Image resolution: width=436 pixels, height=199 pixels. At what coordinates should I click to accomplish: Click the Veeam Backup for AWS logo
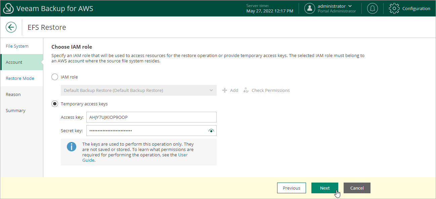[x=8, y=8]
